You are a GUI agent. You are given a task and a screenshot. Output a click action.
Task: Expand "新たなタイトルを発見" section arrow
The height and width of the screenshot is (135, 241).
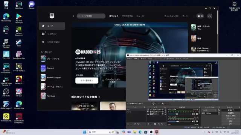coord(99,97)
